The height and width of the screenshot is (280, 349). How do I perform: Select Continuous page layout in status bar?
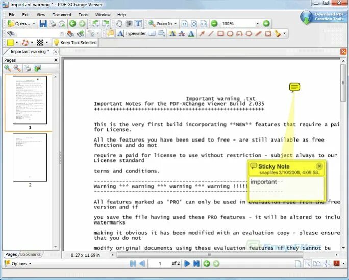click(307, 264)
